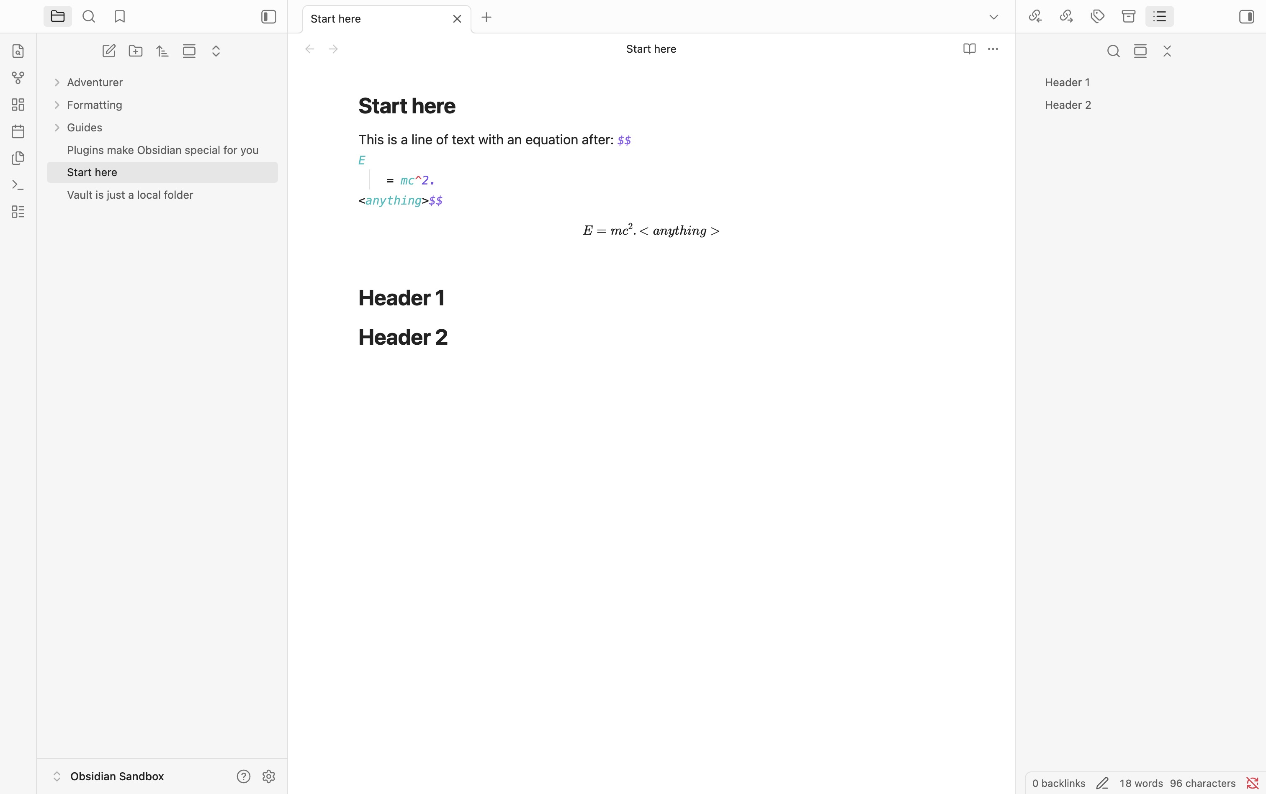
Task: Jump to Header 2 in the outline
Action: 1067,105
